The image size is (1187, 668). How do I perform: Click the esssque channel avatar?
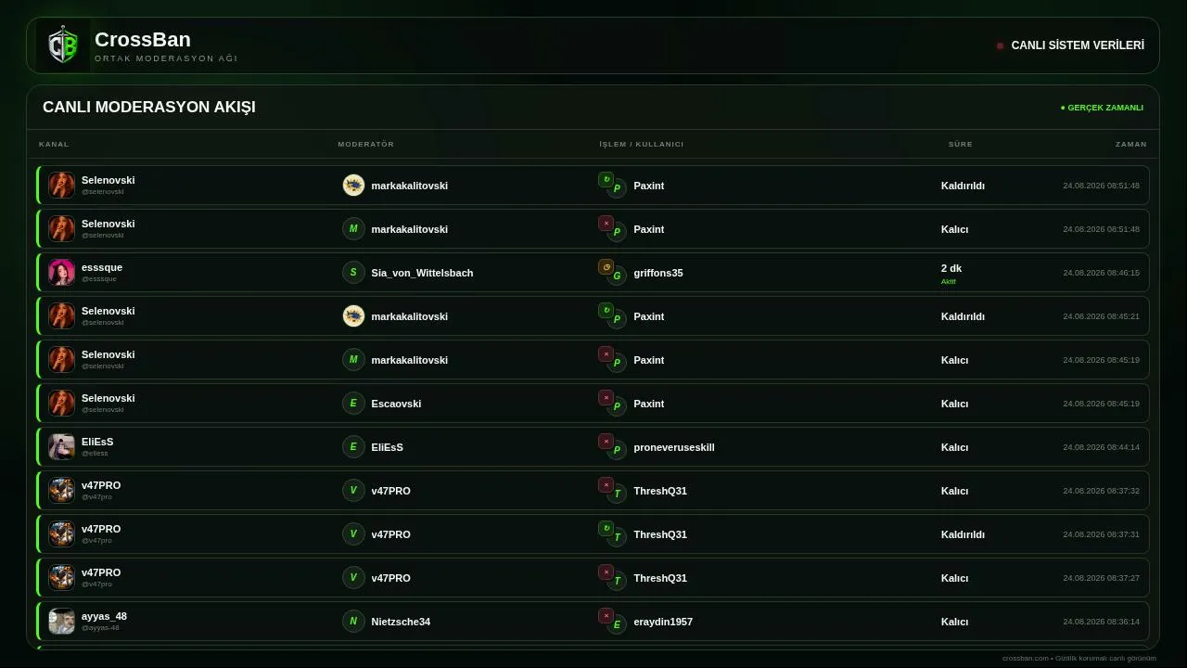[61, 273]
